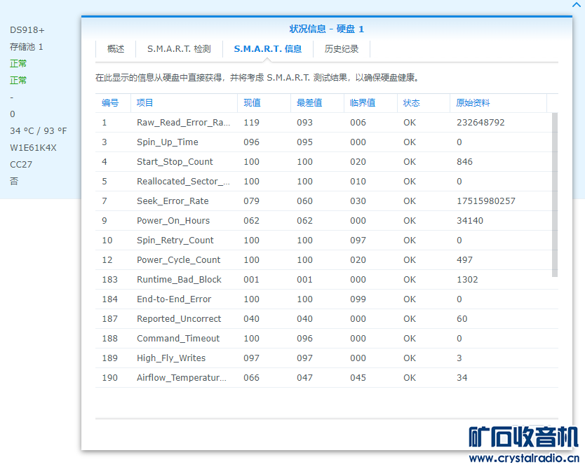Select the Spin_Up_Time row

pos(323,142)
